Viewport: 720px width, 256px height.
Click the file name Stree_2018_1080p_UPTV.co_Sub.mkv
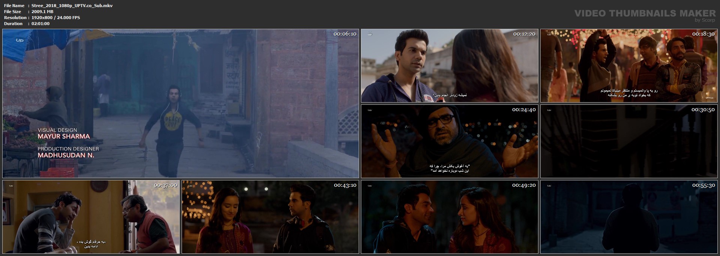[x=72, y=6]
